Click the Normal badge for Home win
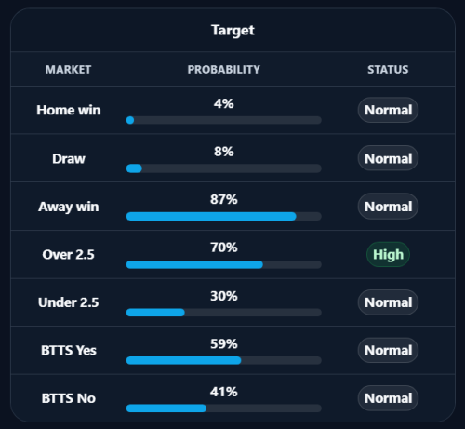The width and height of the screenshot is (465, 429). 388,110
